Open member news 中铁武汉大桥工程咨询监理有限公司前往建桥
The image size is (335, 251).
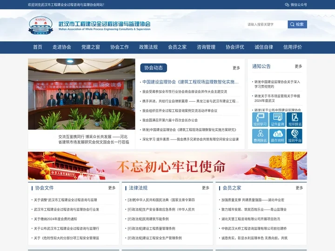[x=254, y=229]
